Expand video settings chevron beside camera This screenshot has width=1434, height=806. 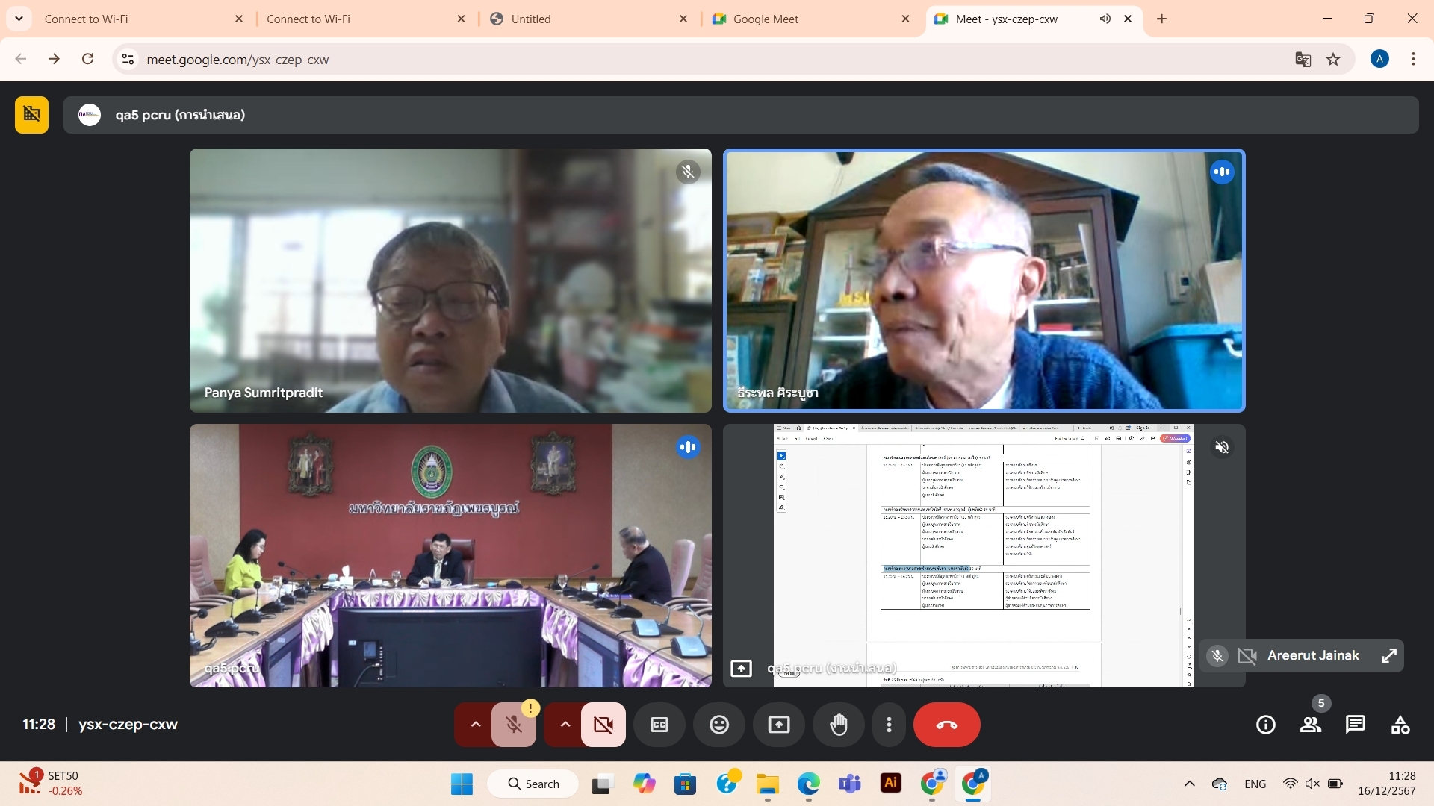click(x=565, y=725)
